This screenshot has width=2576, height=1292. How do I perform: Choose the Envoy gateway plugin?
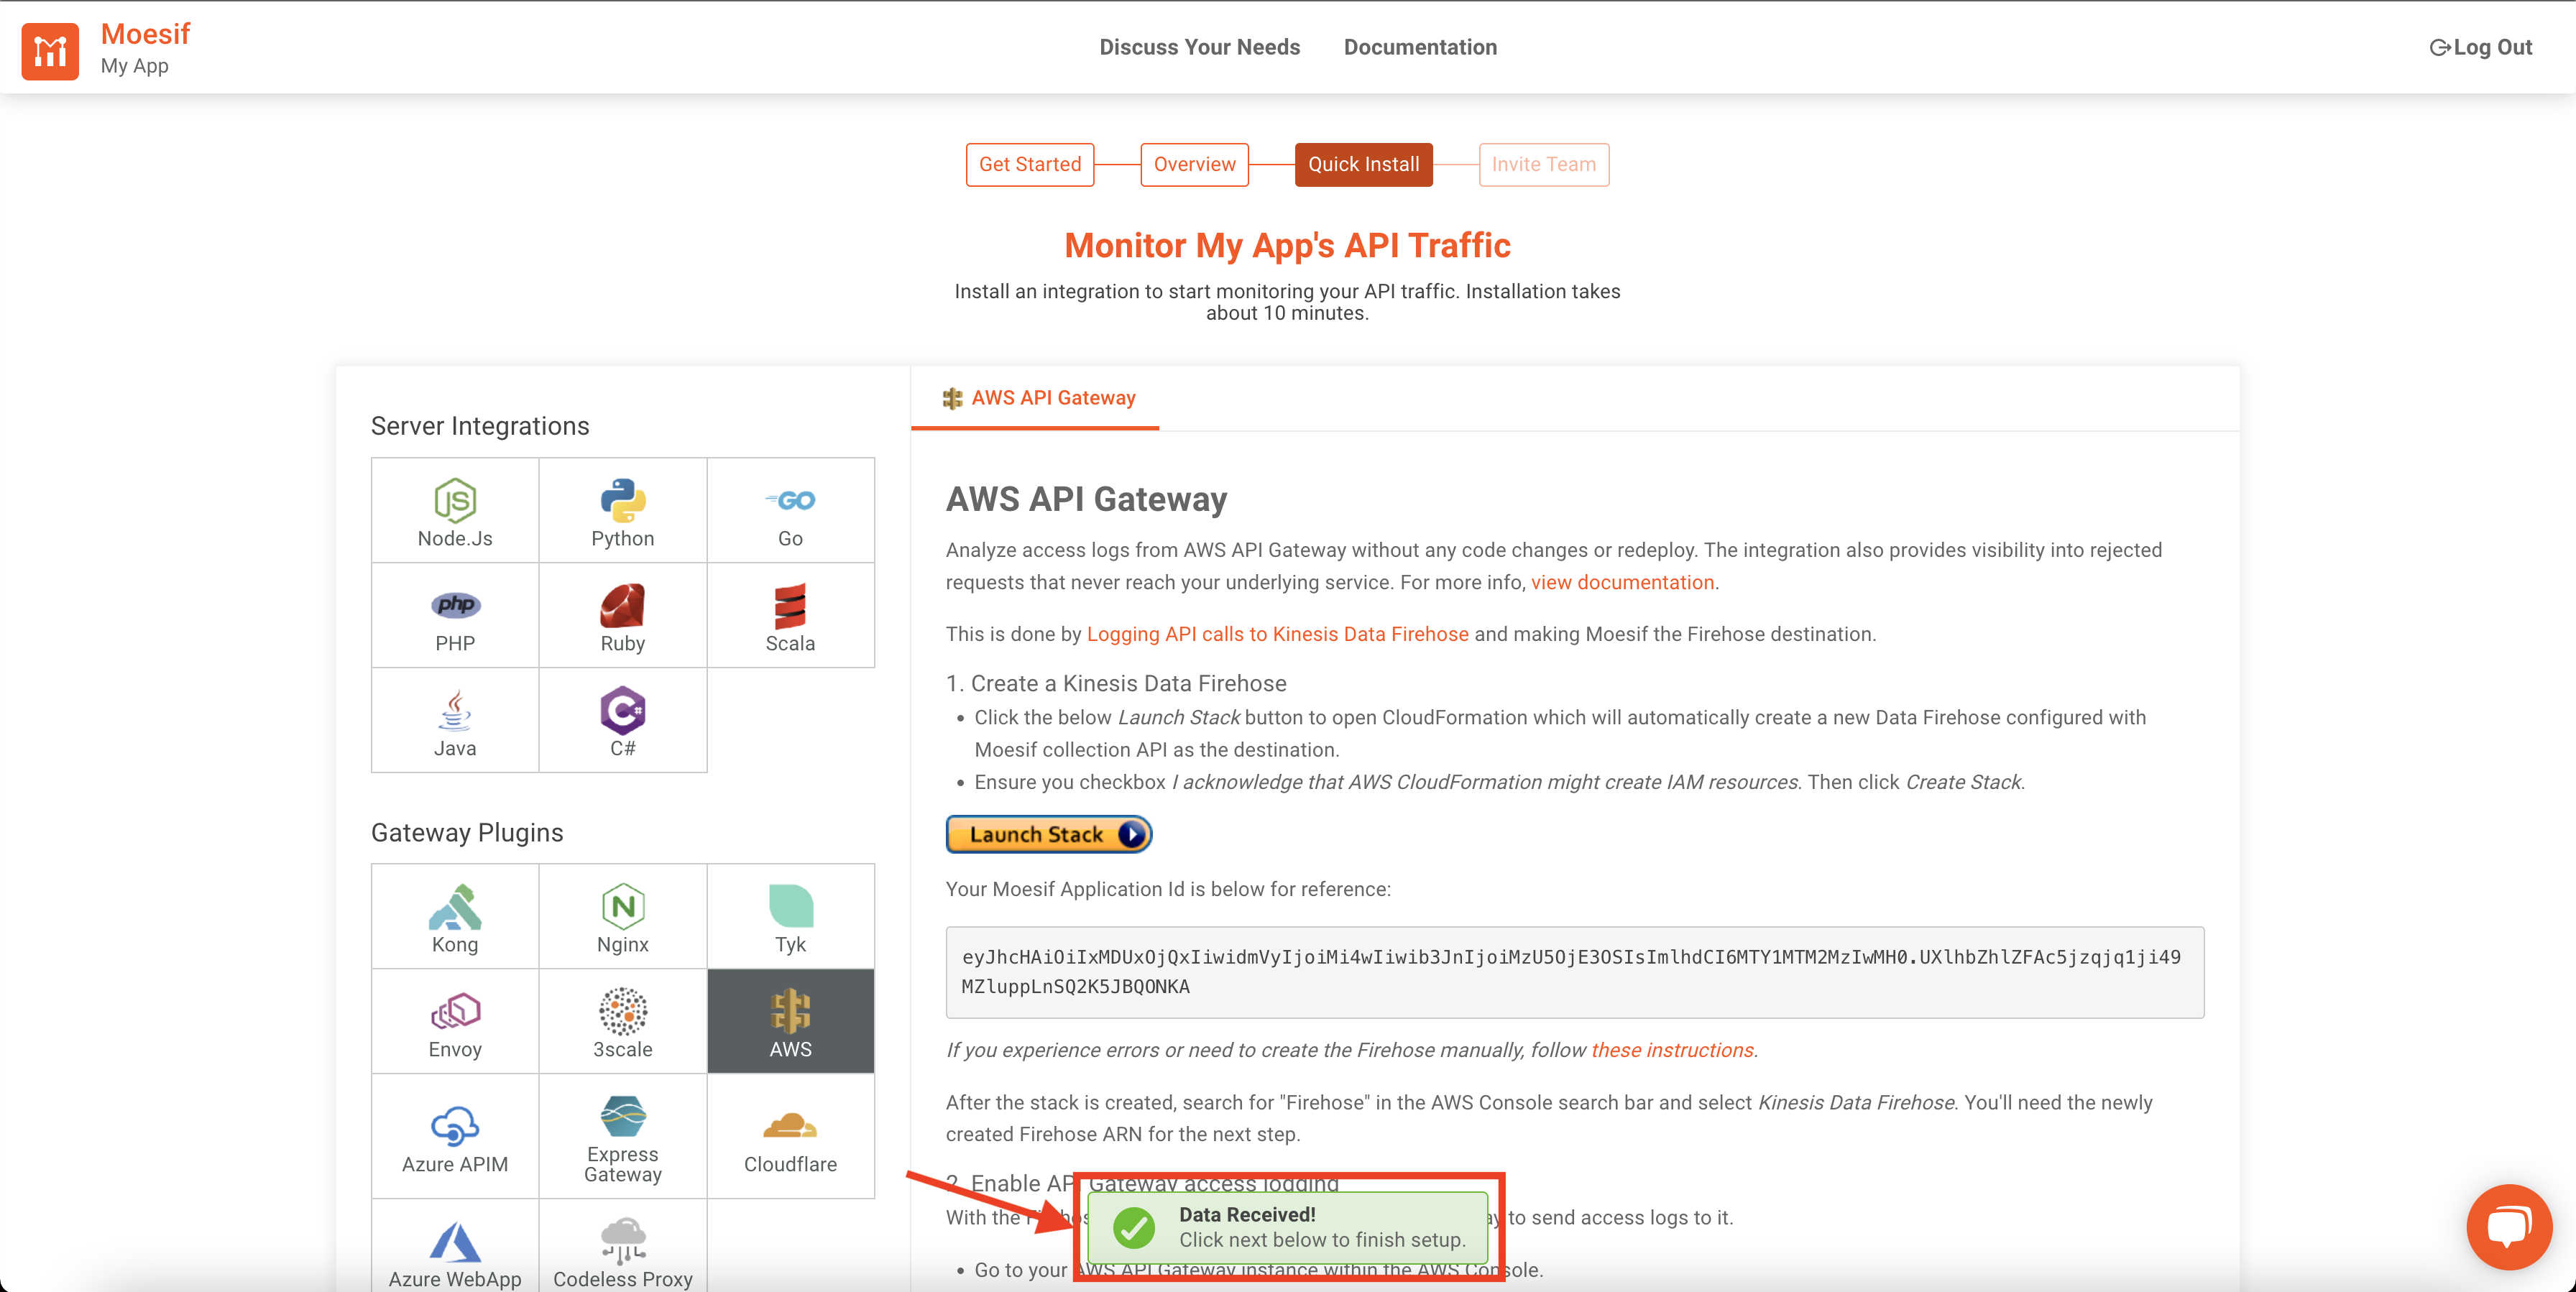tap(454, 1023)
